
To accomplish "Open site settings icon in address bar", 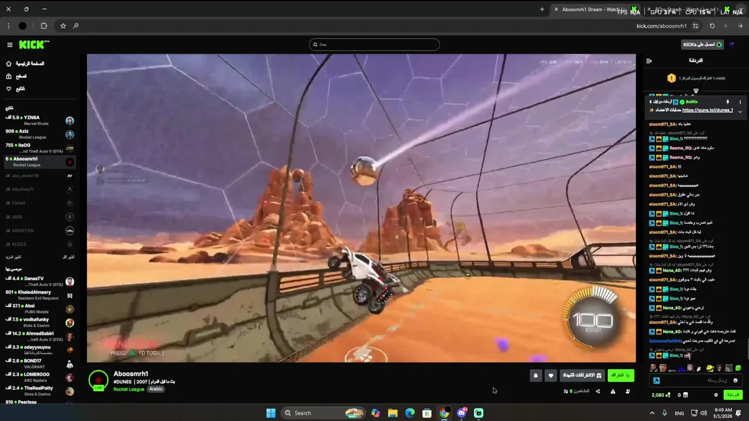I will pyautogui.click(x=695, y=26).
